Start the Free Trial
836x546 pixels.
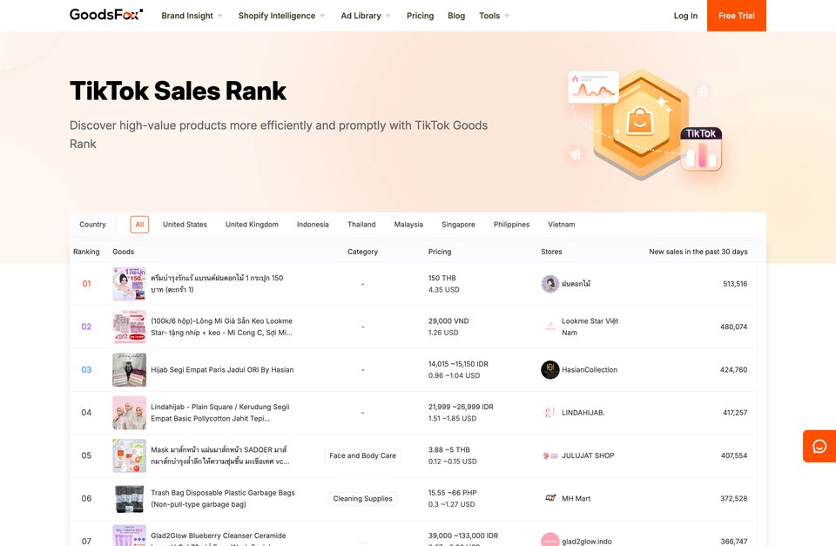click(x=737, y=16)
